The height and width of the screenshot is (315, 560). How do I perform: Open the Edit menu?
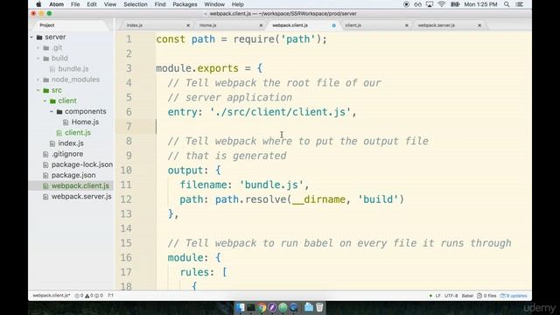[92, 4]
